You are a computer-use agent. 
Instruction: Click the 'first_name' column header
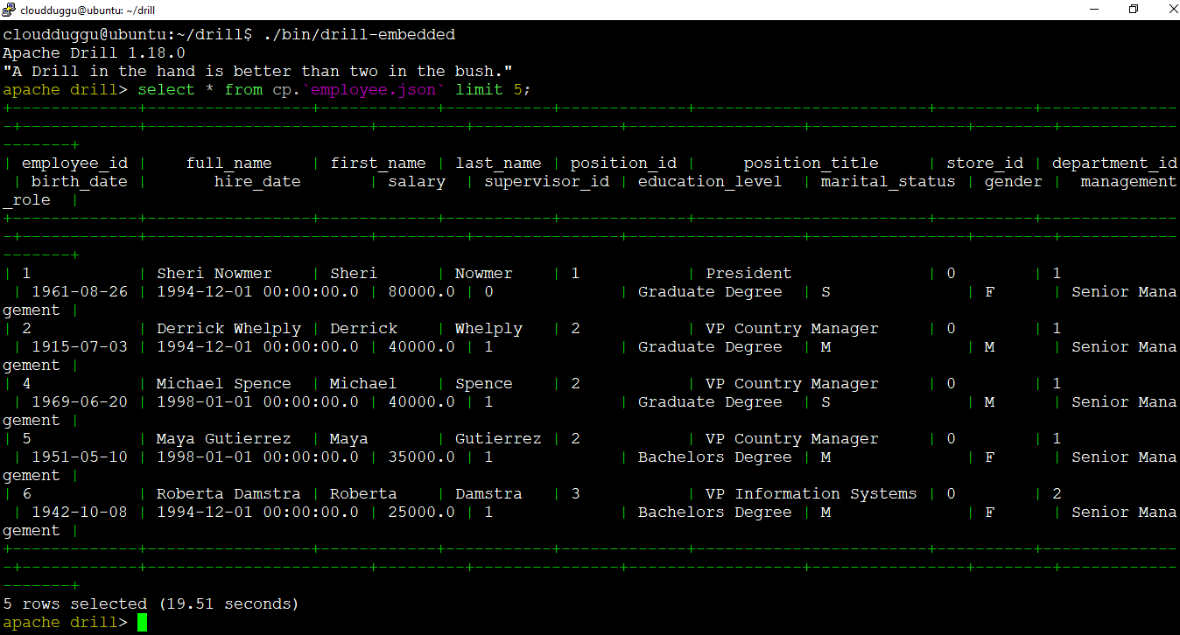coord(378,164)
